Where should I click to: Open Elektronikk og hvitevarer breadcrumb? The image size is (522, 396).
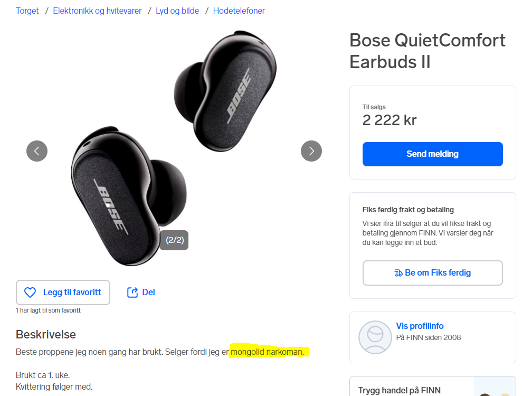[97, 11]
